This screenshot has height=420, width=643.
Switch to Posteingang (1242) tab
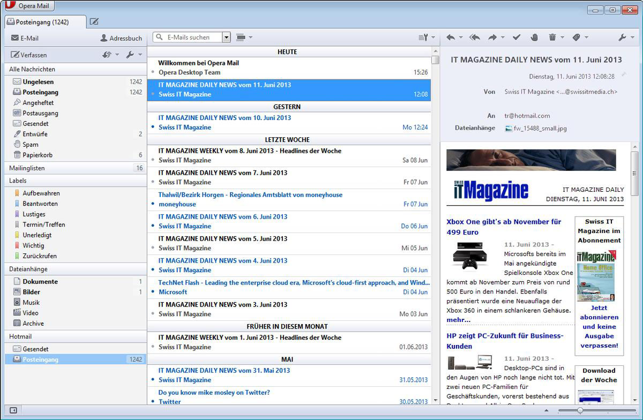pyautogui.click(x=45, y=22)
